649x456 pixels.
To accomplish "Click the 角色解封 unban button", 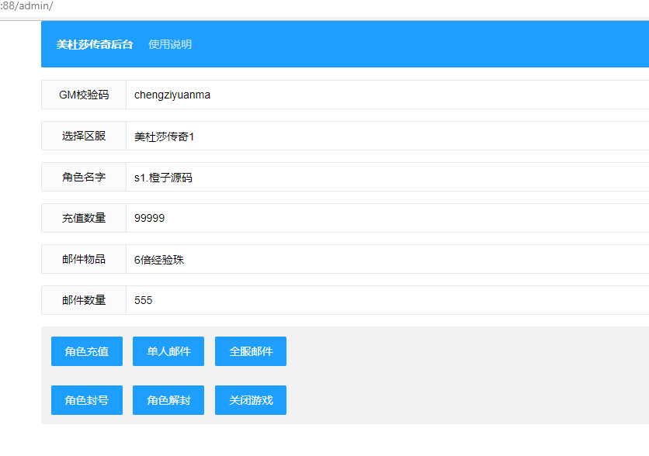I will [x=168, y=400].
